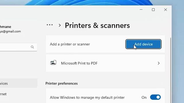
Task: Open the Microsoft Print to PDF entry
Action: tap(105, 63)
